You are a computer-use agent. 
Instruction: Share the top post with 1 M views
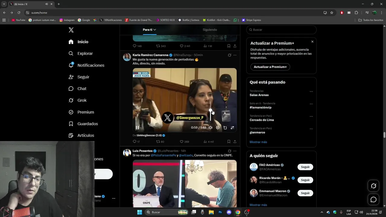coord(235,46)
